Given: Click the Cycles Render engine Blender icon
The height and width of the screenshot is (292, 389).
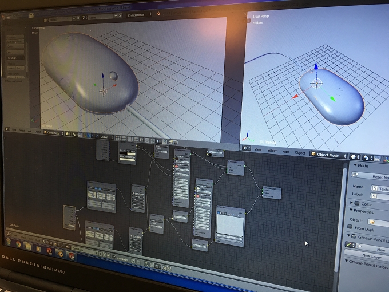Looking at the screenshot, I should pyautogui.click(x=158, y=14).
